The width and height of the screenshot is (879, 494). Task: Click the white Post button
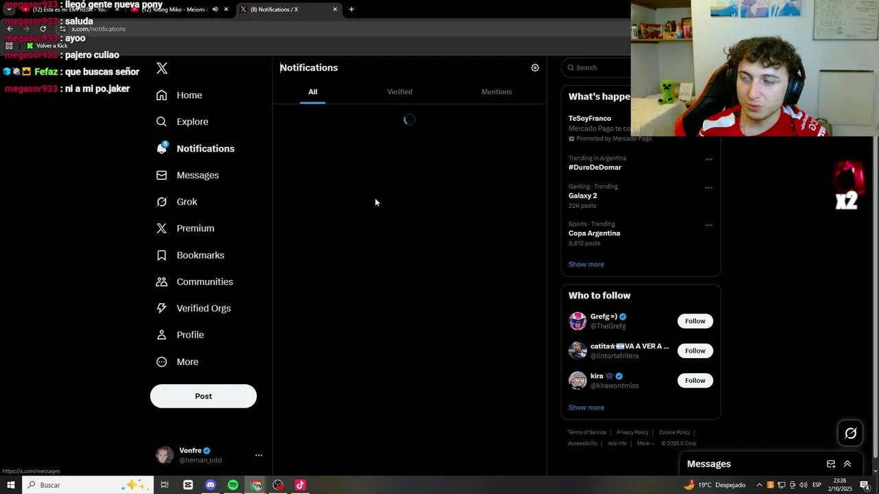(203, 396)
